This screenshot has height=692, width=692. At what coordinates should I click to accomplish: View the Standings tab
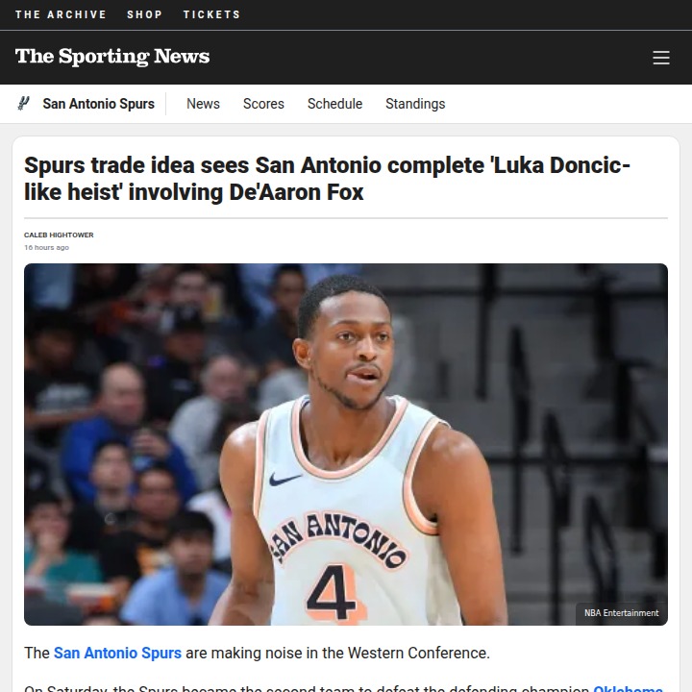415,104
